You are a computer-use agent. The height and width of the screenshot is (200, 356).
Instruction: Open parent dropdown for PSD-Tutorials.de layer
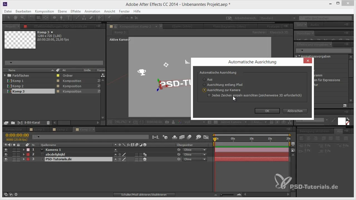(194, 159)
